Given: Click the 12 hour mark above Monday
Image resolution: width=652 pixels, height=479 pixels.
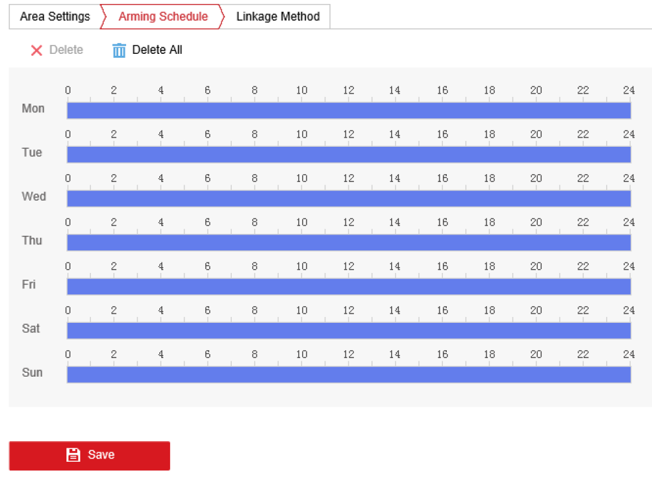Looking at the screenshot, I should [x=349, y=90].
